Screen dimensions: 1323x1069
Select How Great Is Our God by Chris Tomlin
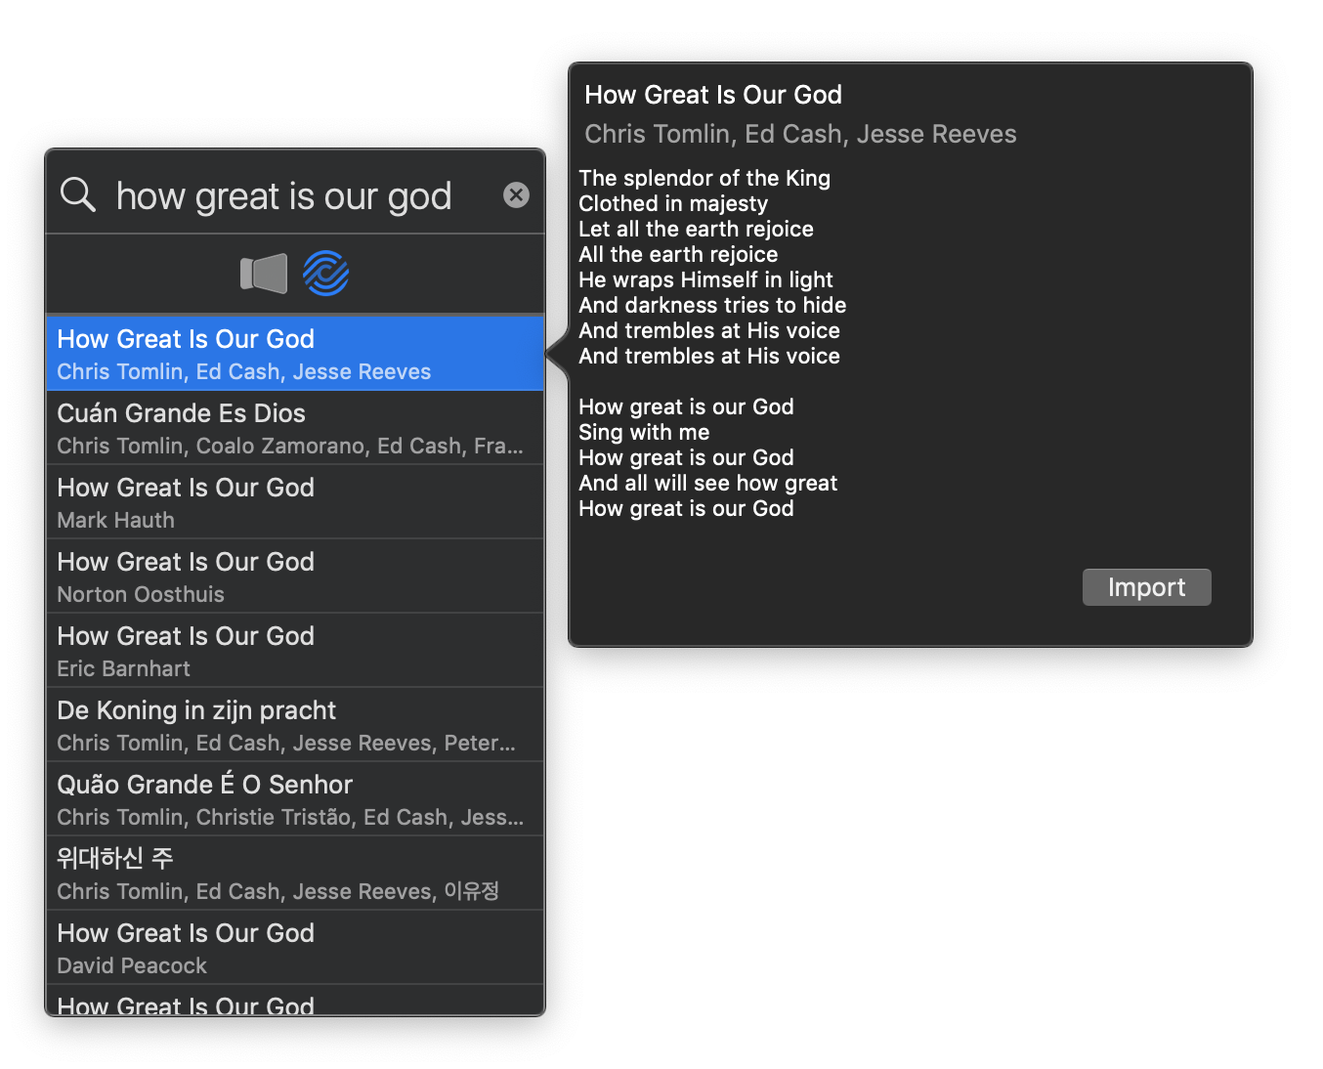(x=295, y=353)
